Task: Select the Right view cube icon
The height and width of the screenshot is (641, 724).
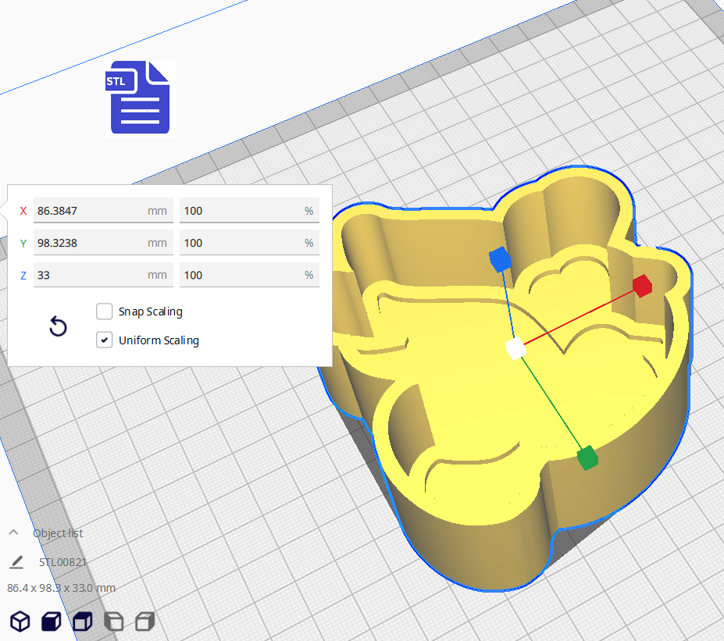Action: (144, 621)
